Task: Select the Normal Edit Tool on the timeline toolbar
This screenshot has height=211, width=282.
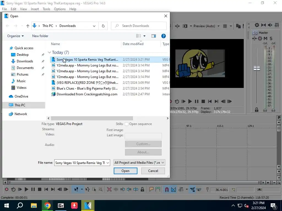Action: (x=76, y=189)
